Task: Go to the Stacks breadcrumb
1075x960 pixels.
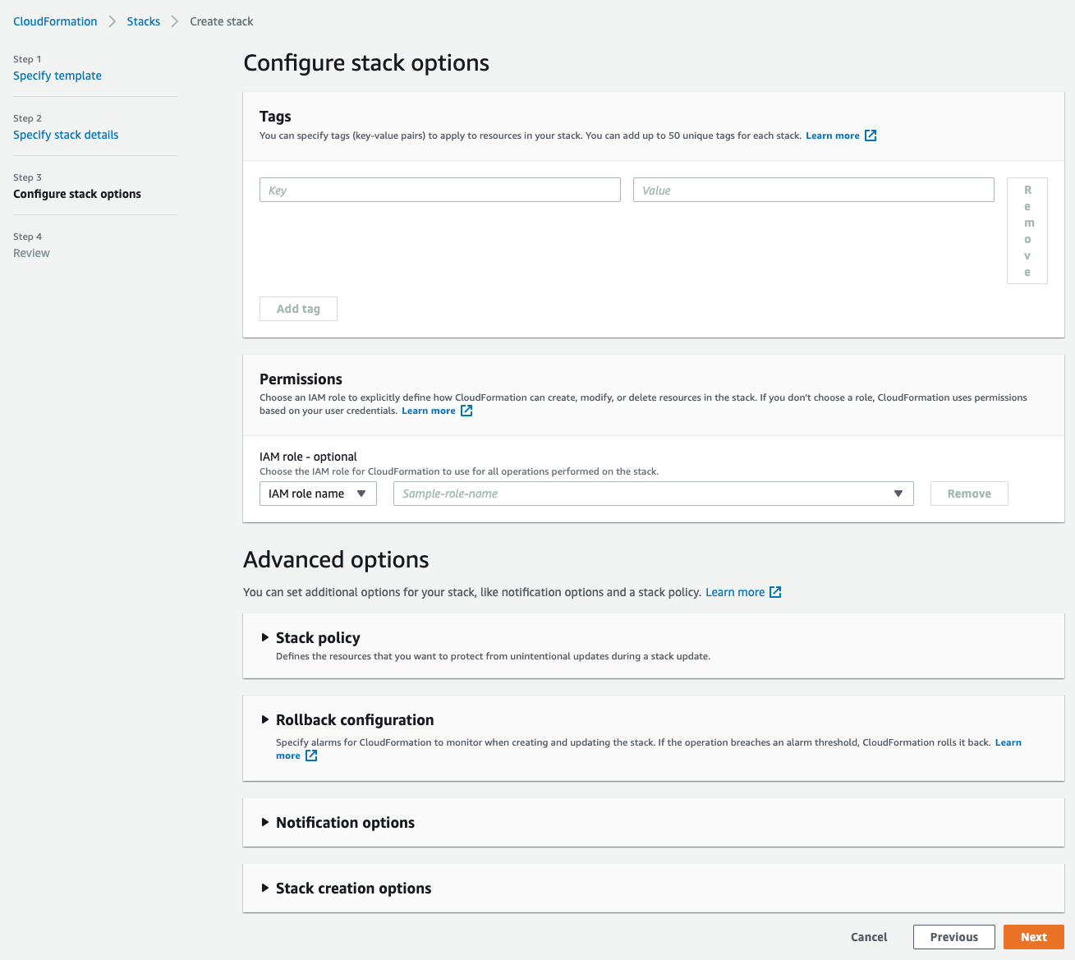Action: tap(144, 21)
